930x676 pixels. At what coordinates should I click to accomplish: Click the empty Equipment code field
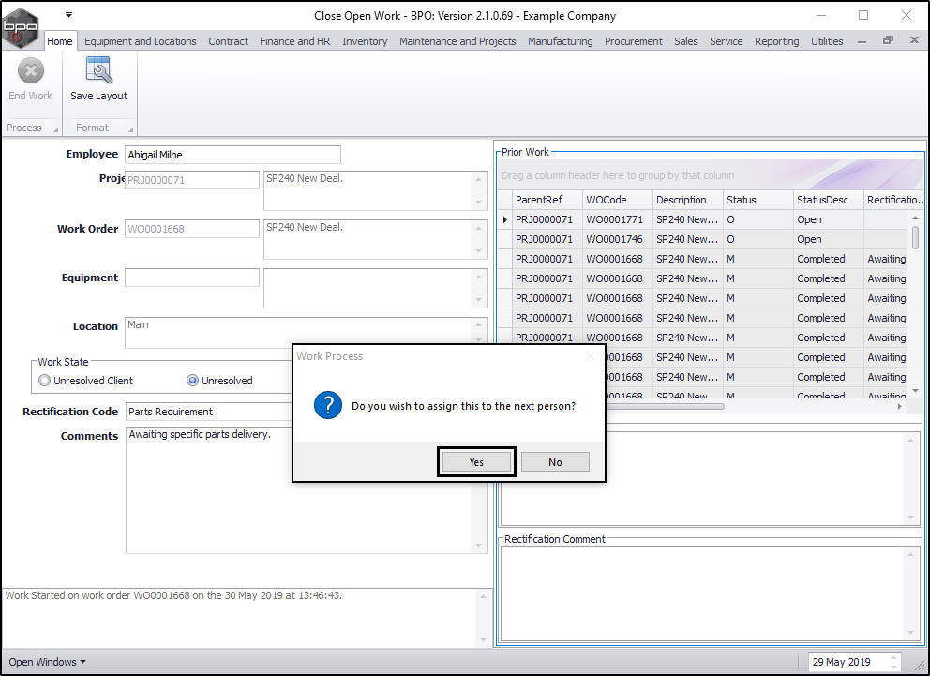tap(191, 278)
